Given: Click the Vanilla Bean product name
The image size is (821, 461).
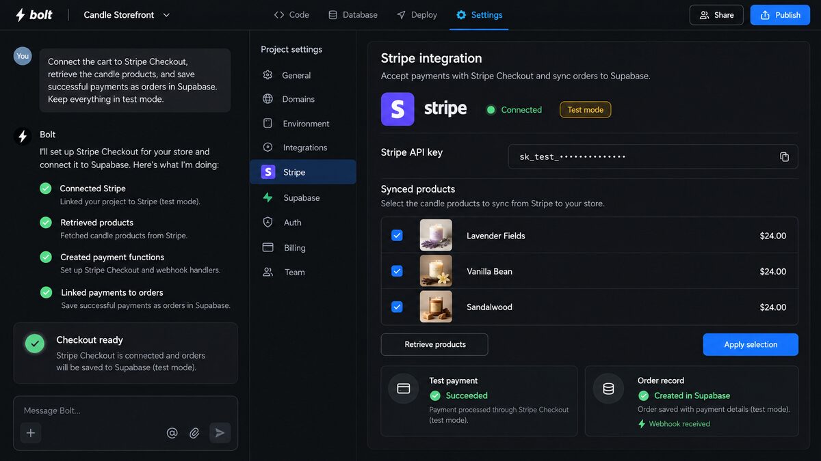Looking at the screenshot, I should tap(489, 271).
